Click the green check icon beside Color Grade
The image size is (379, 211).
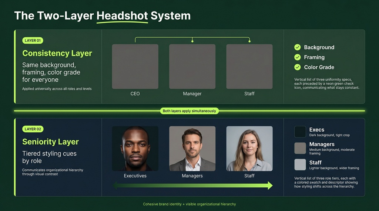tap(298, 67)
